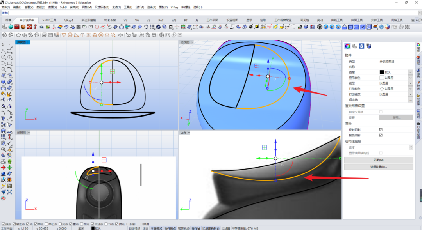Open the 前视图 viewport title dropdown arrow
Screen dimensions: 422x230
pyautogui.click(x=29, y=133)
